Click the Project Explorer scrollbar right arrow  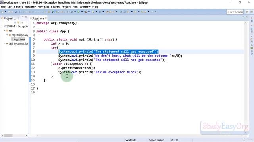(26, 136)
